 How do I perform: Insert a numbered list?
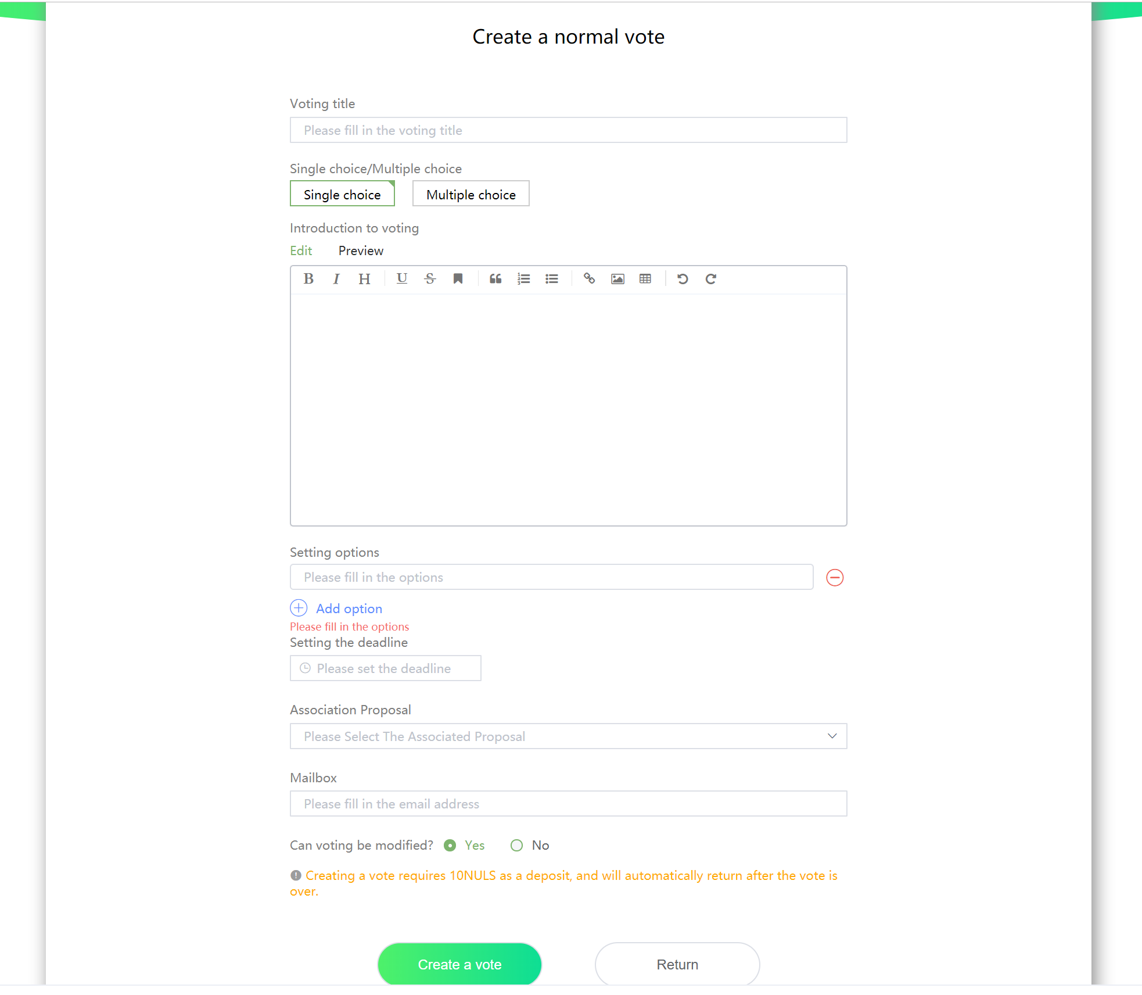(523, 279)
